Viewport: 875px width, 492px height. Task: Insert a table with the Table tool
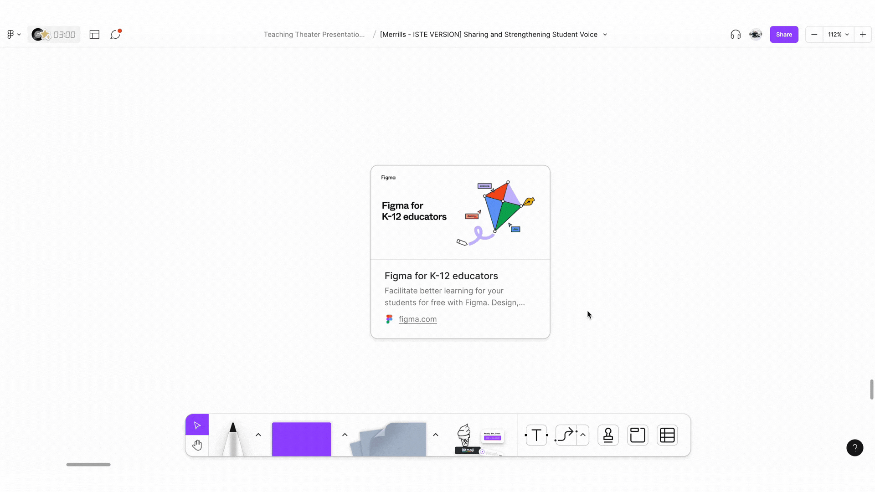point(667,435)
